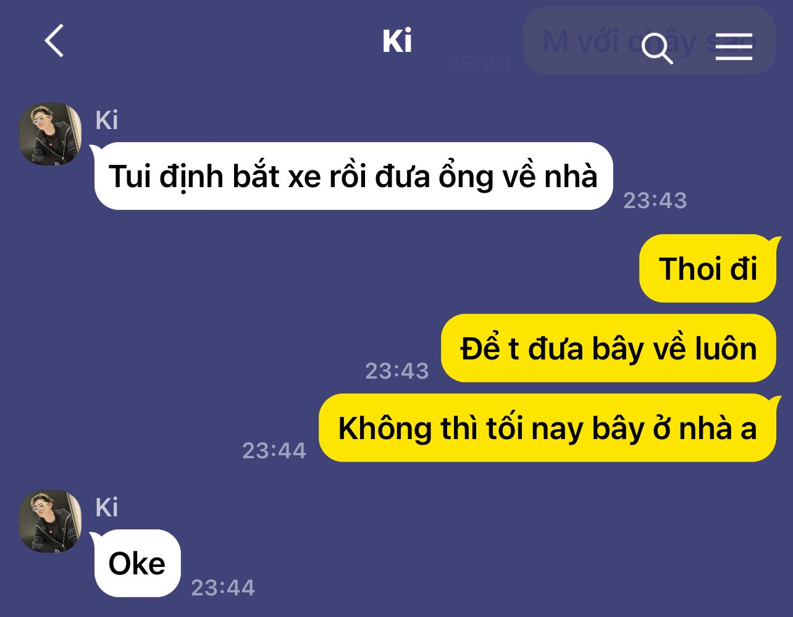This screenshot has height=617, width=793.
Task: Tap the 23:44 timestamp left of 'Không thì tối nay' bubble
Action: tap(274, 450)
